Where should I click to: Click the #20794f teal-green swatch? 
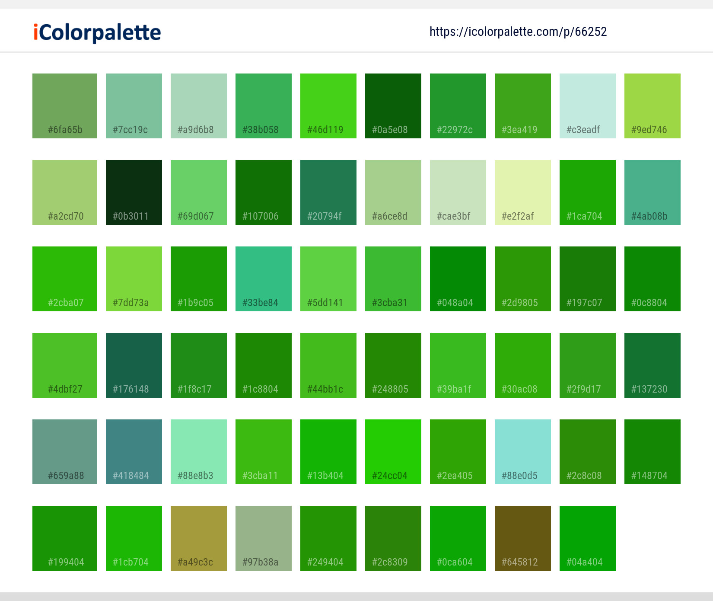coord(328,192)
